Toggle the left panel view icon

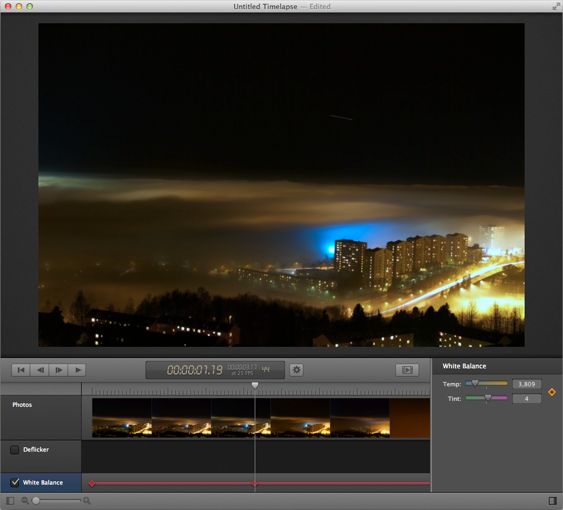(x=10, y=500)
